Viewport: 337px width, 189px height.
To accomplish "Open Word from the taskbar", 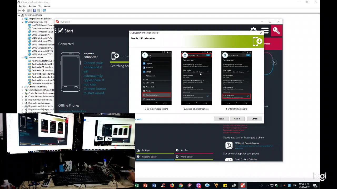I will tap(154, 186).
